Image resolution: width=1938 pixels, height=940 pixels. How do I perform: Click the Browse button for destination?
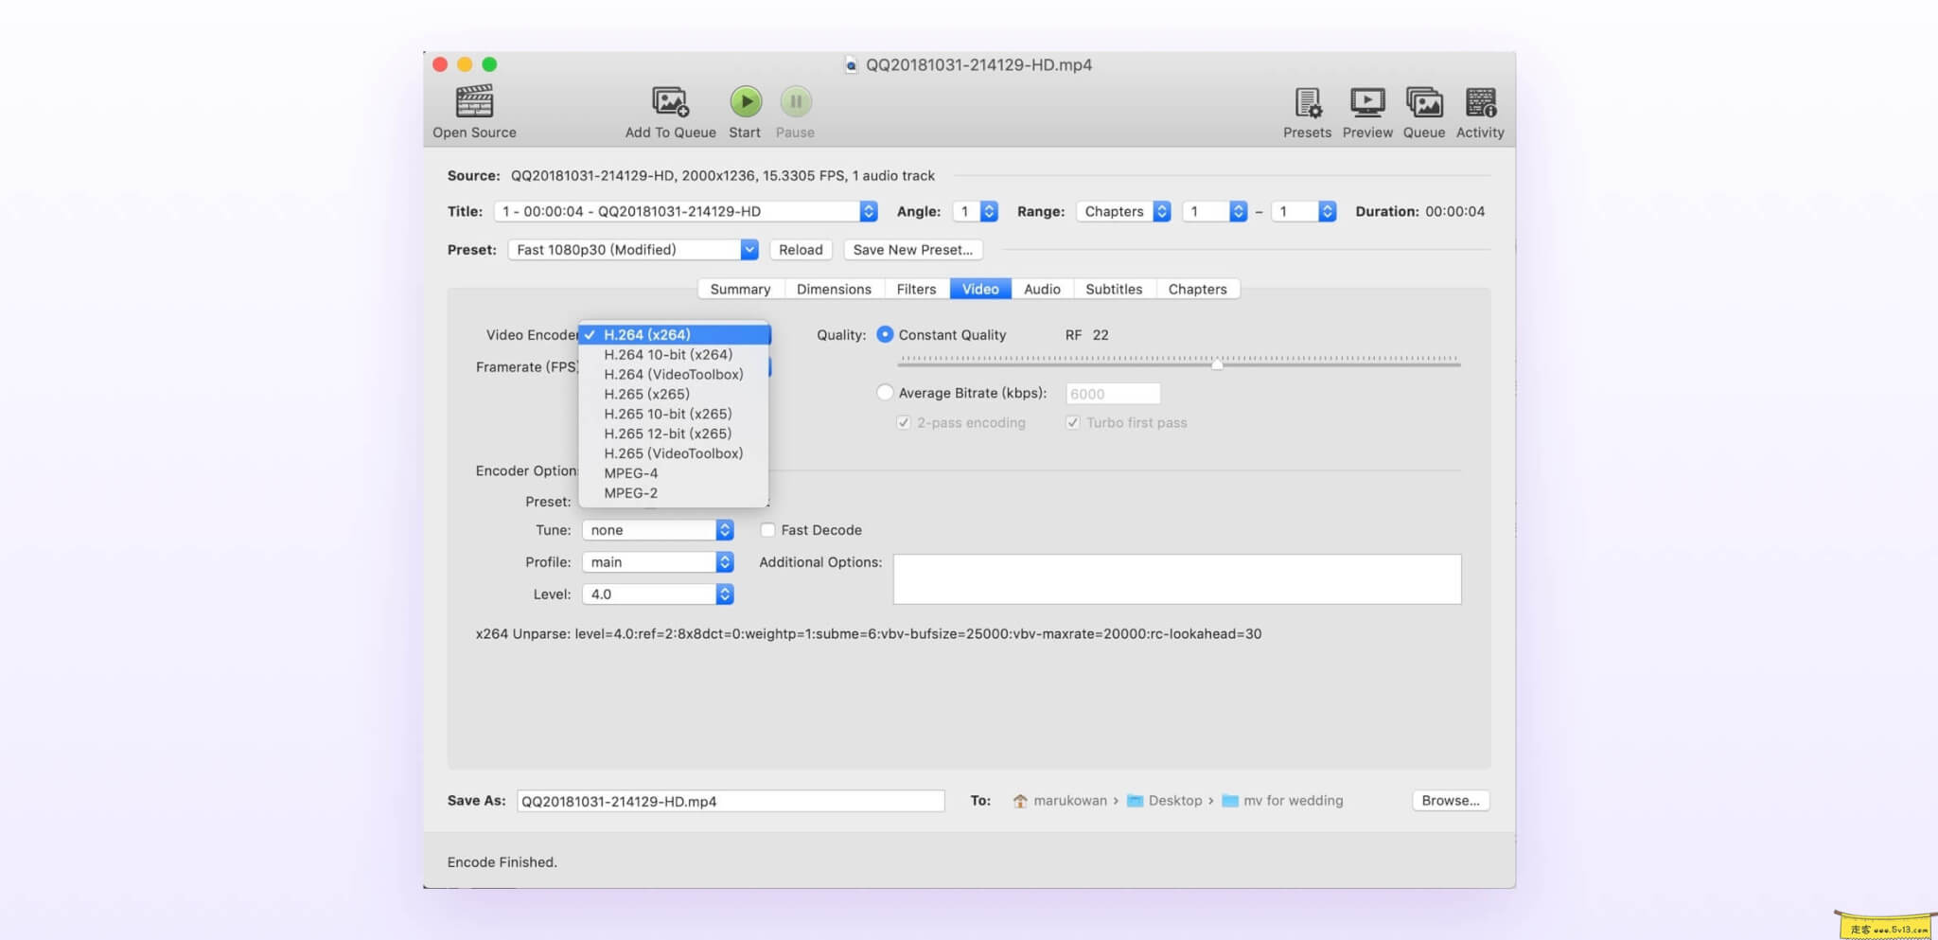1450,801
